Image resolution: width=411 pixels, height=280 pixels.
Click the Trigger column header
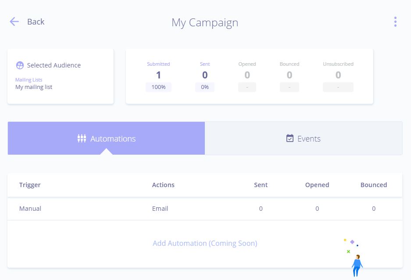tap(30, 185)
